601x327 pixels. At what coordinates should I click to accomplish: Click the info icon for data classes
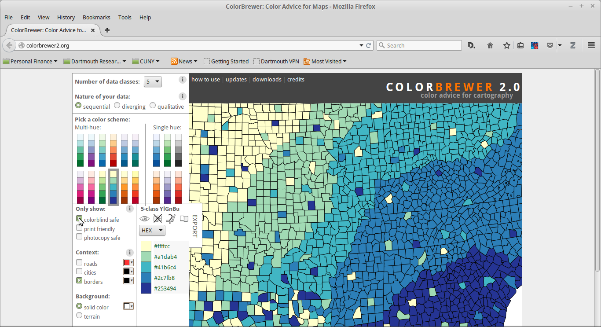(182, 80)
